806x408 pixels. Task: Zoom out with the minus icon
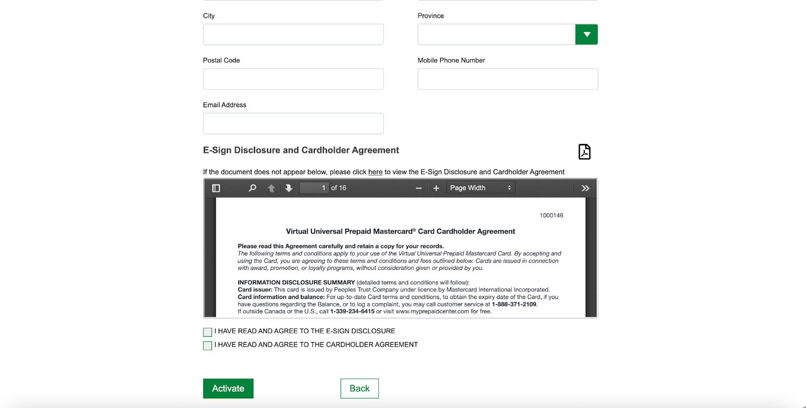[419, 188]
